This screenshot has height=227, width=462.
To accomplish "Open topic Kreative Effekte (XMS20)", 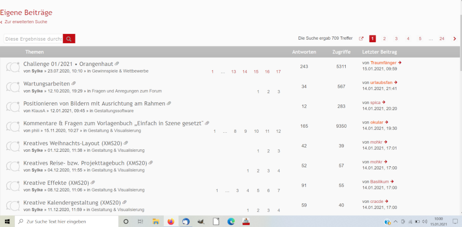I will tap(56, 183).
